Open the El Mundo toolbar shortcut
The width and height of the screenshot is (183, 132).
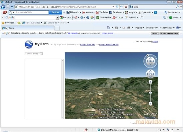[x=74, y=12]
